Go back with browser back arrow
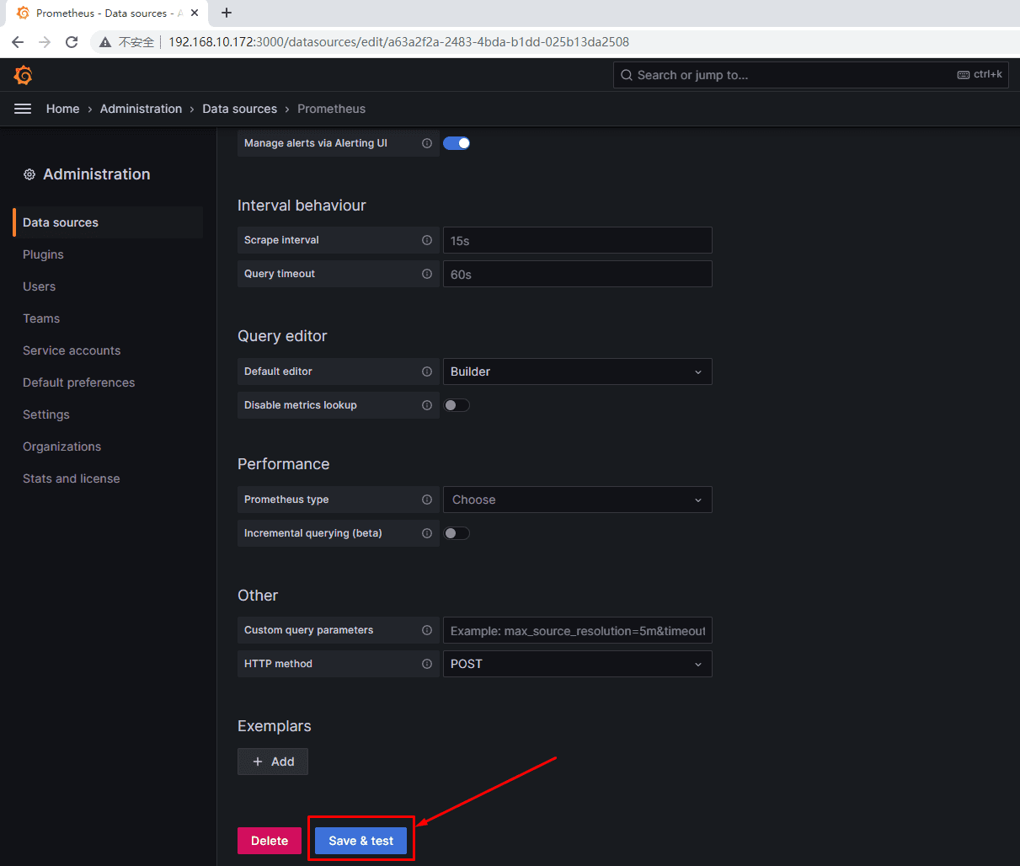This screenshot has height=866, width=1020. [x=18, y=42]
